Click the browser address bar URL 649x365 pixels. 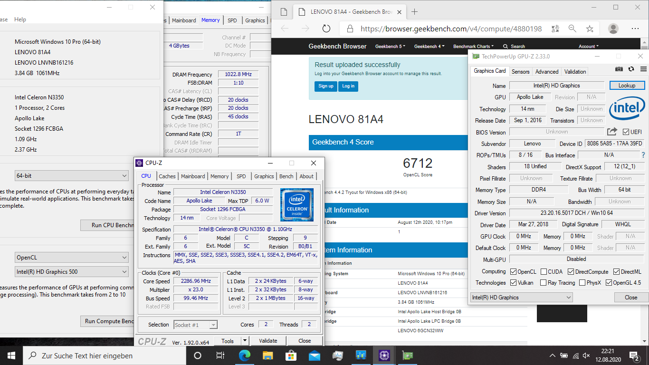451,29
